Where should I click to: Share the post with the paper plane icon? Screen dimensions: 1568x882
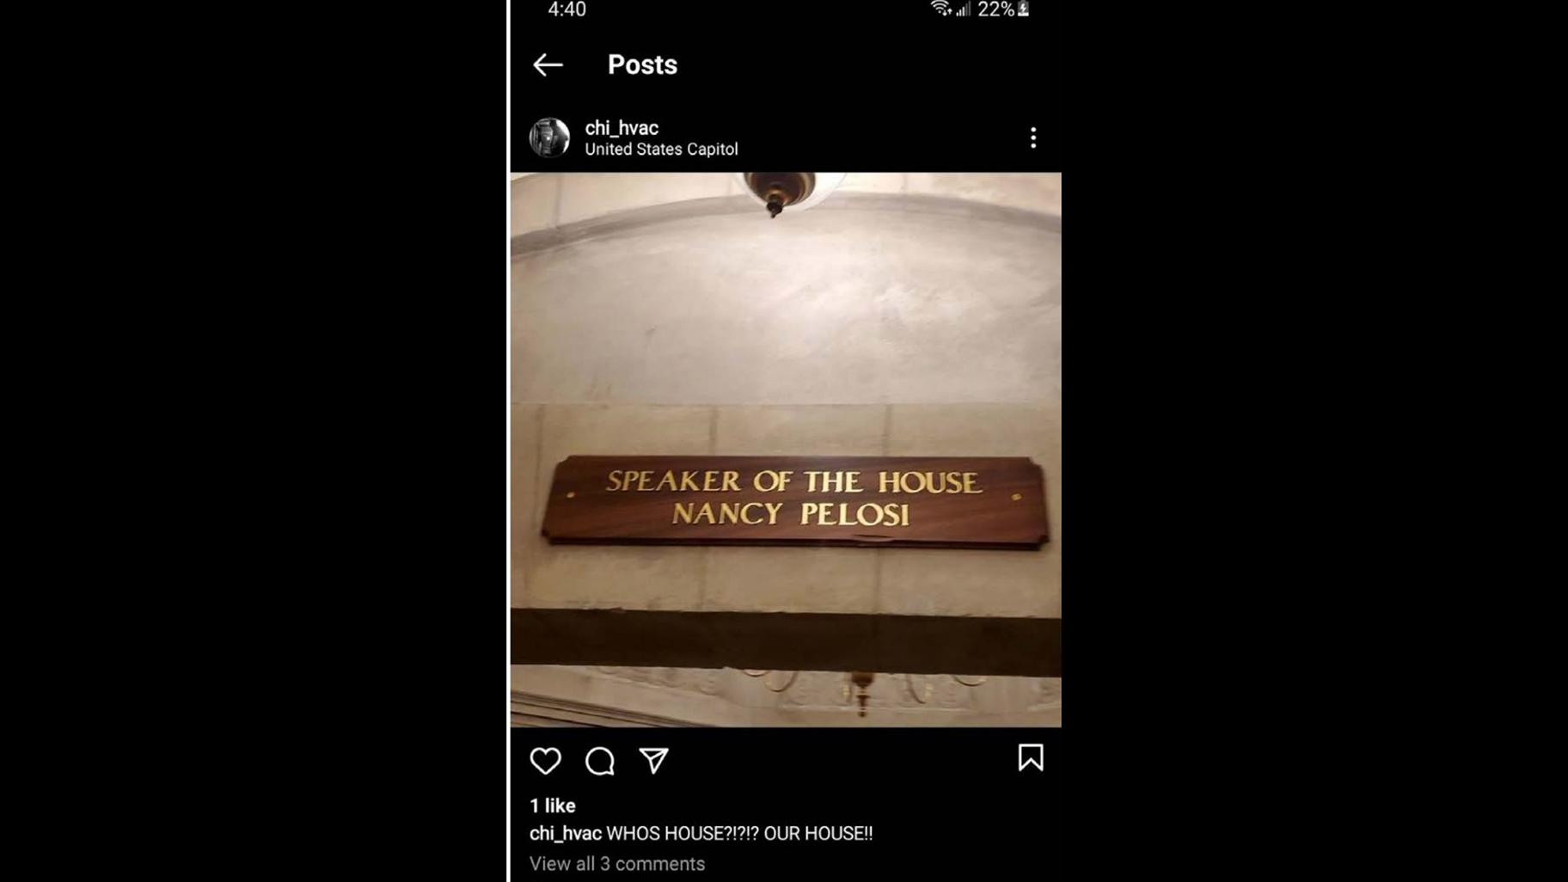pos(654,761)
